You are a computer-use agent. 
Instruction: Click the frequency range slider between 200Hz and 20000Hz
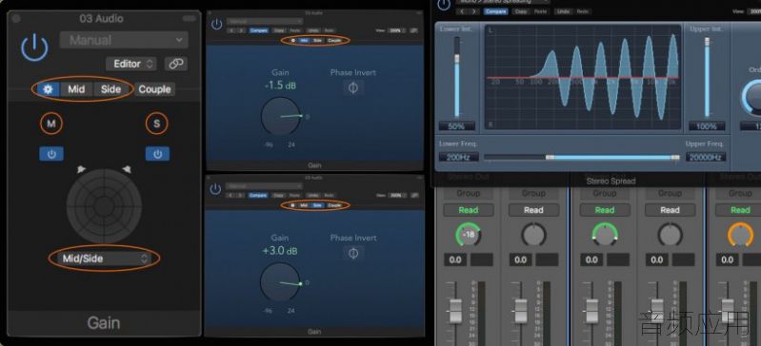pyautogui.click(x=582, y=157)
